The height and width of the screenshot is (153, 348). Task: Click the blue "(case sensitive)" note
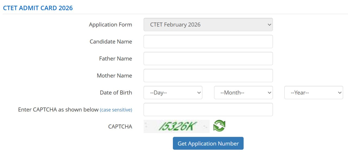(116, 110)
